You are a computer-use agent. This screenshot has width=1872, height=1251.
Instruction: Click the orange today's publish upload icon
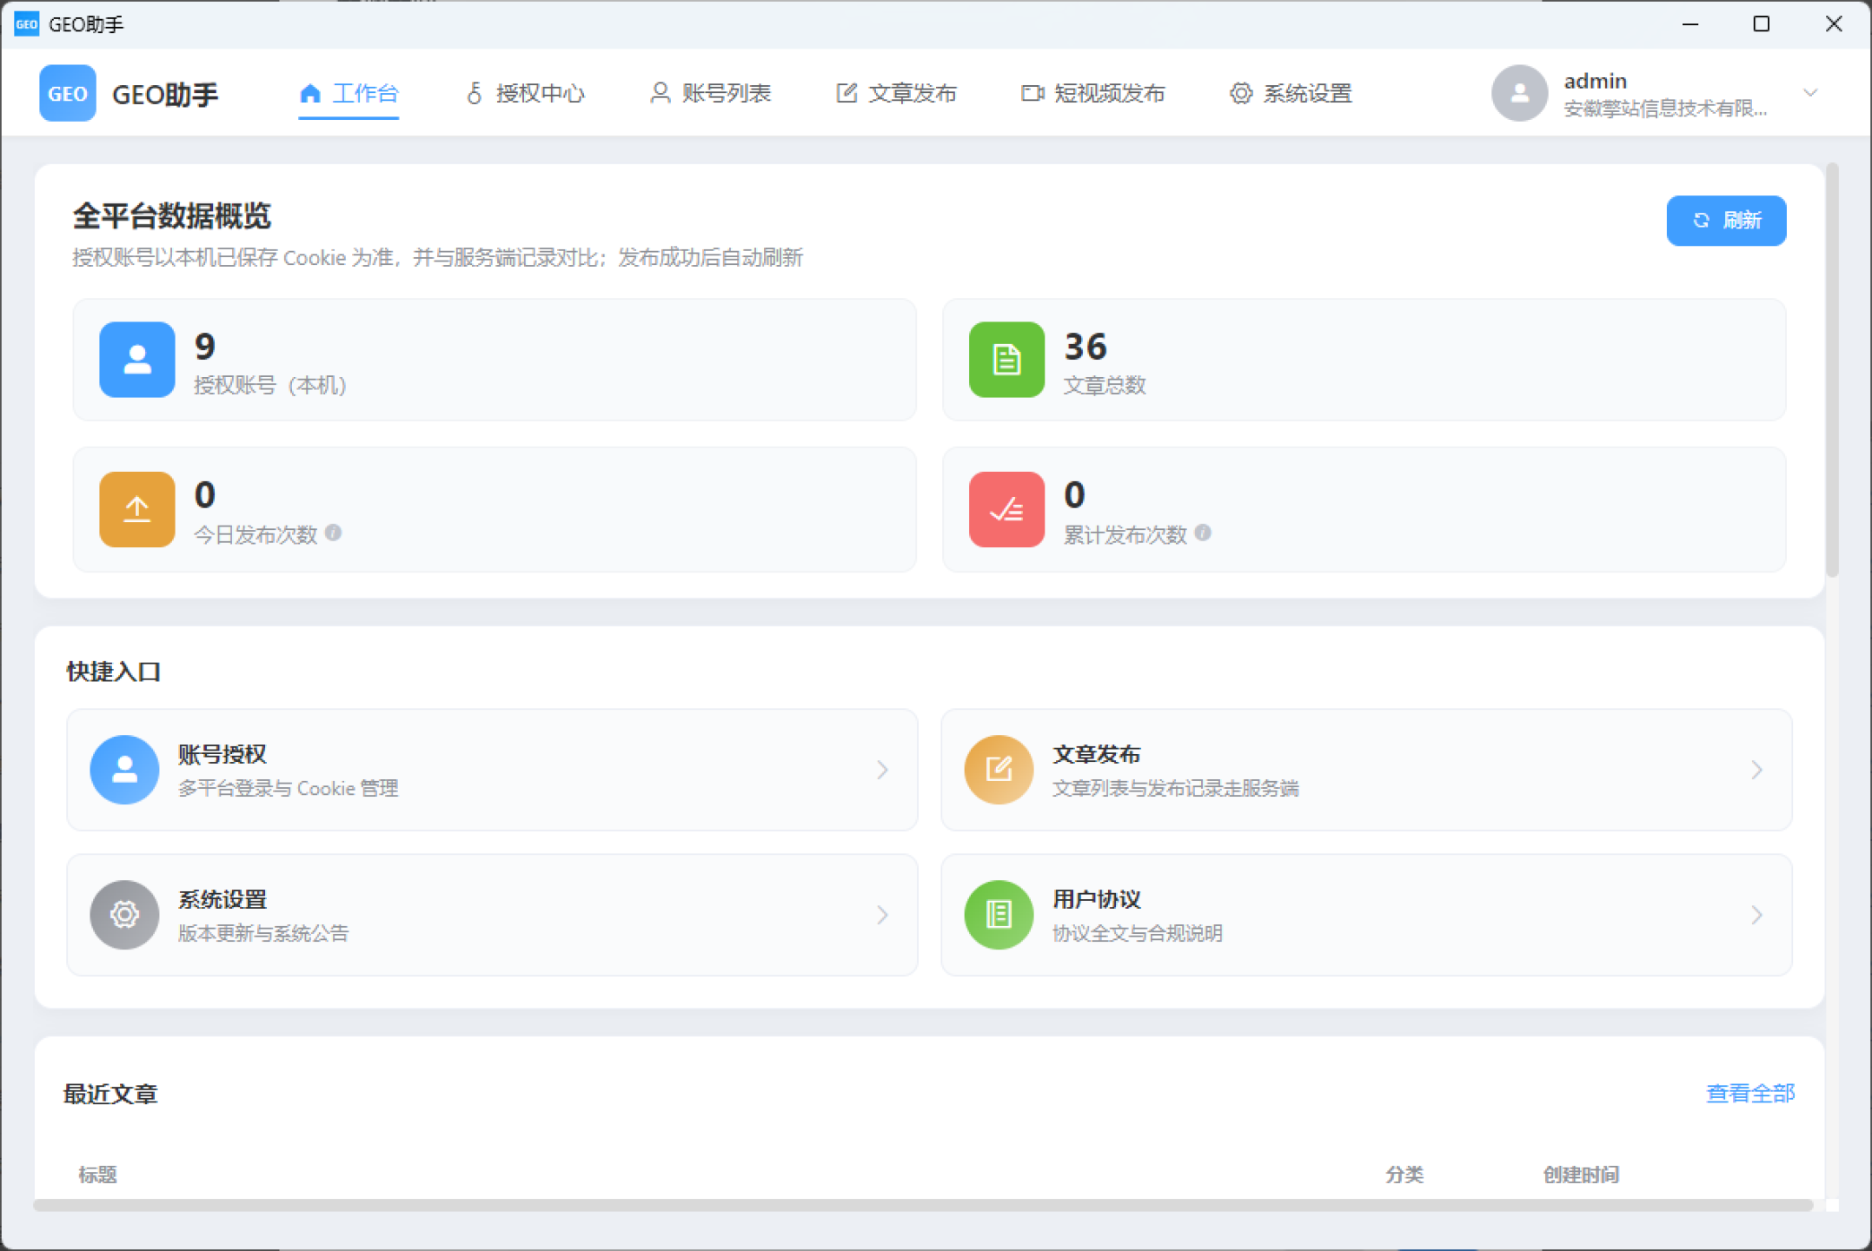137,509
